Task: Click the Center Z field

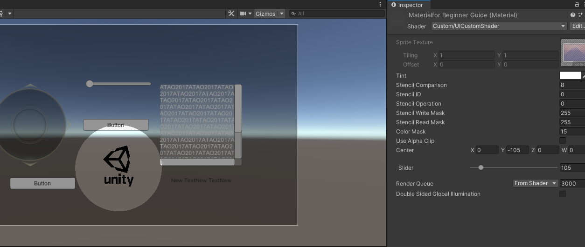Action: pos(547,150)
